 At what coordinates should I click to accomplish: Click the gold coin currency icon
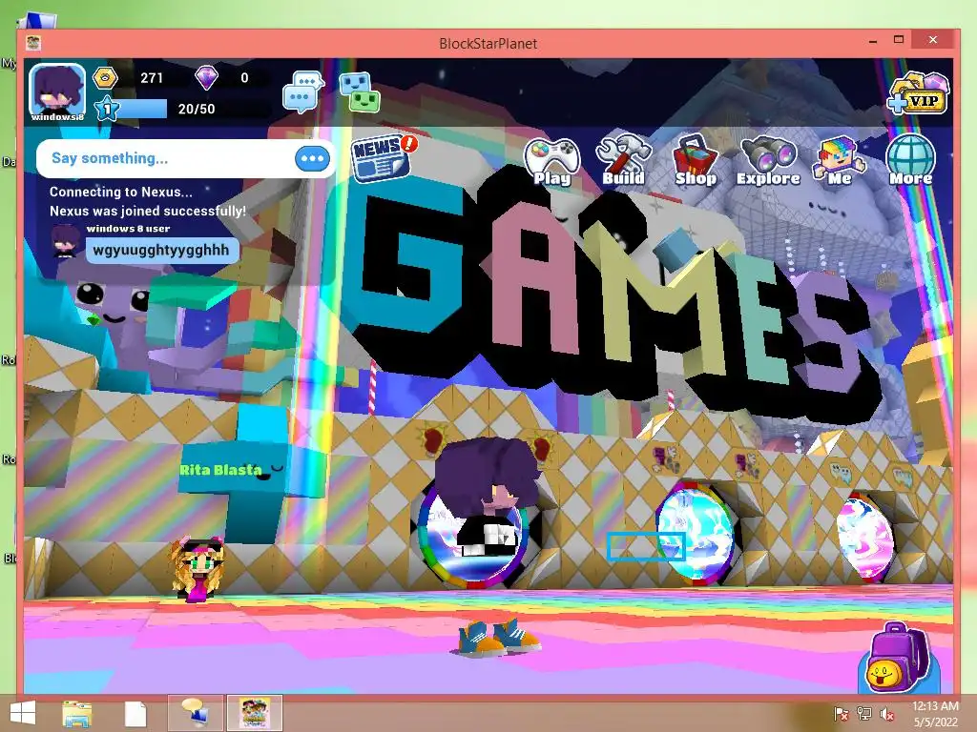tap(105, 78)
